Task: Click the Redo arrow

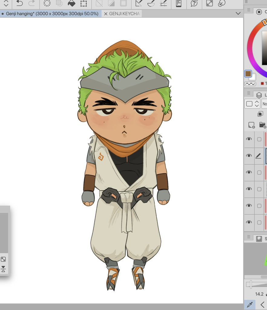Action: (31, 3)
